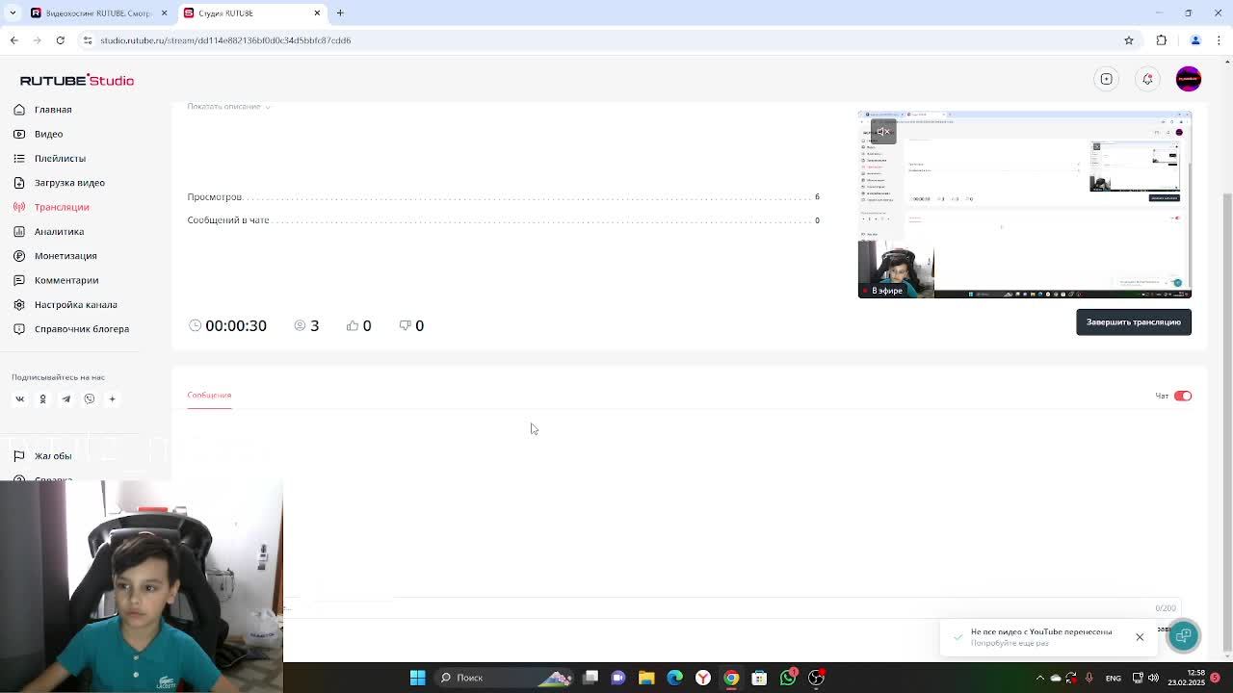Open the support chat bubble button
This screenshot has height=693, width=1233.
point(1183,635)
